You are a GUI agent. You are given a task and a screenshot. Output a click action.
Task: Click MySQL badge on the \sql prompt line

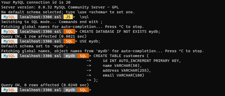[x=9, y=17]
